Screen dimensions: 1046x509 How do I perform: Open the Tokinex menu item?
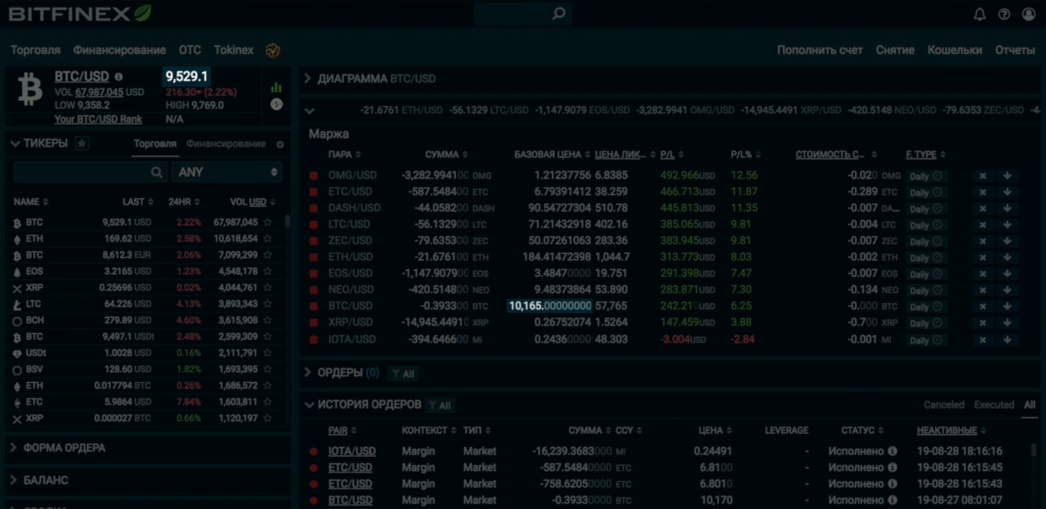(233, 50)
